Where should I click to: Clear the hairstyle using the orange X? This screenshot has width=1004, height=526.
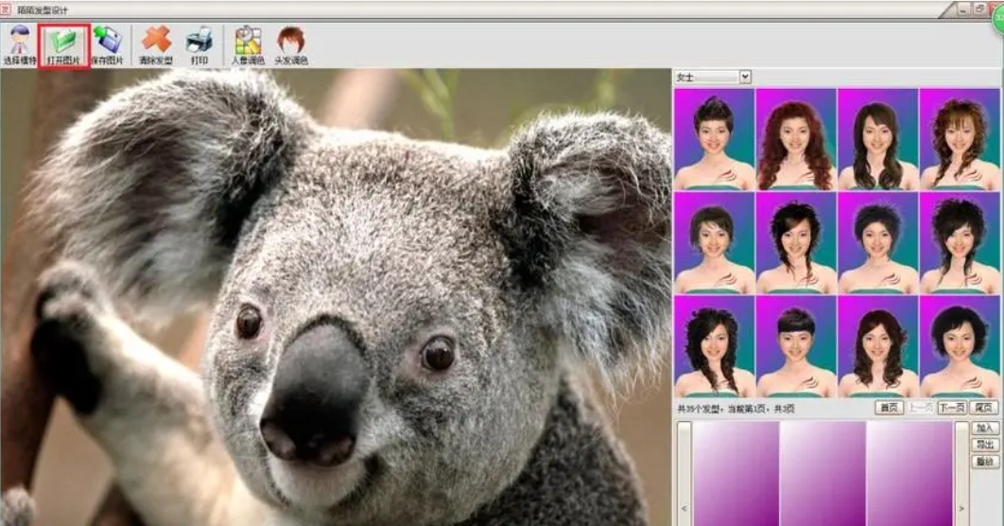click(156, 45)
